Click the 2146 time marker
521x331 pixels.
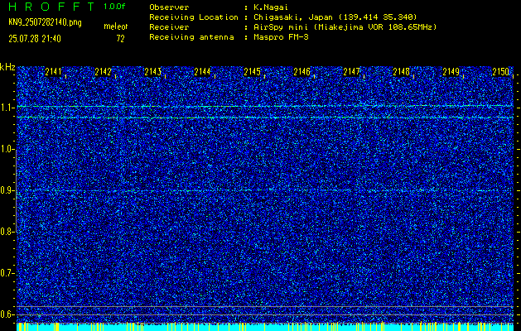[302, 72]
